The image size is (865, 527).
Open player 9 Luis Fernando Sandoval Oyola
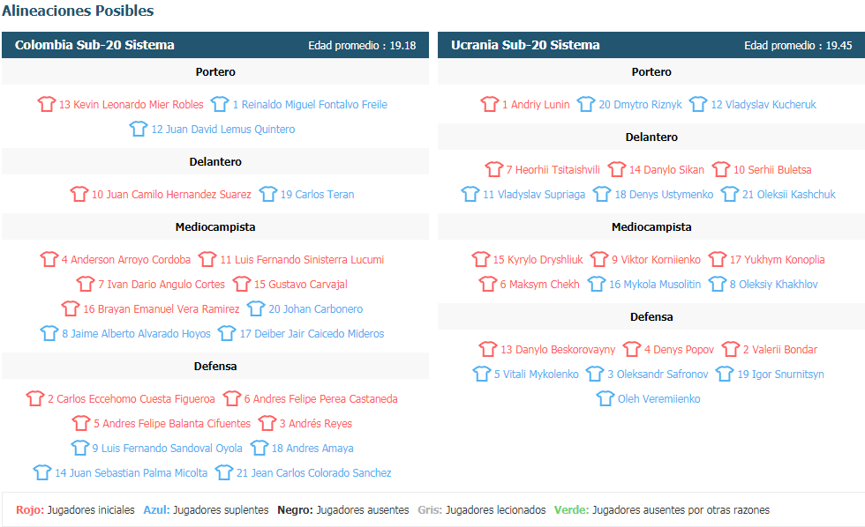[167, 449]
